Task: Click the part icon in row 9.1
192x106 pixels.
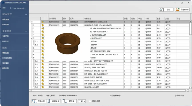Action: tap(43, 61)
